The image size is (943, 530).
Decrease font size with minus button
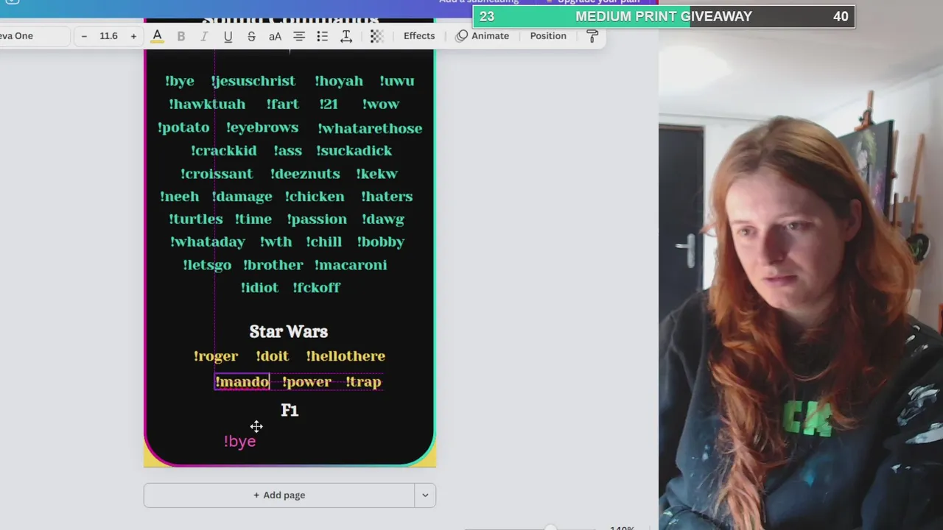[84, 36]
